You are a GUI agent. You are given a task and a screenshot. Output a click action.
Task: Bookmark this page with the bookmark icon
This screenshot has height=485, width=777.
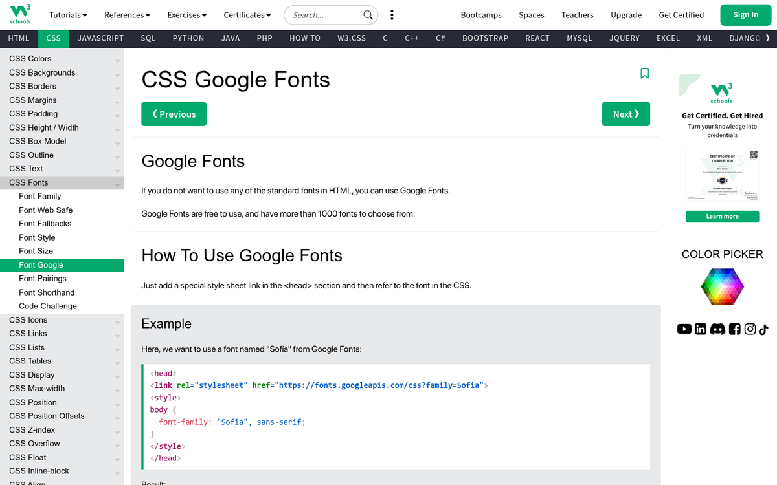click(x=644, y=74)
